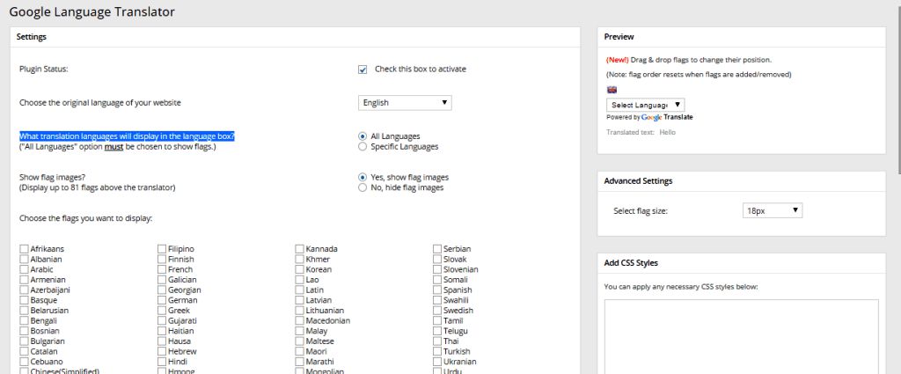Click the Google Translate powered-by link

click(665, 117)
